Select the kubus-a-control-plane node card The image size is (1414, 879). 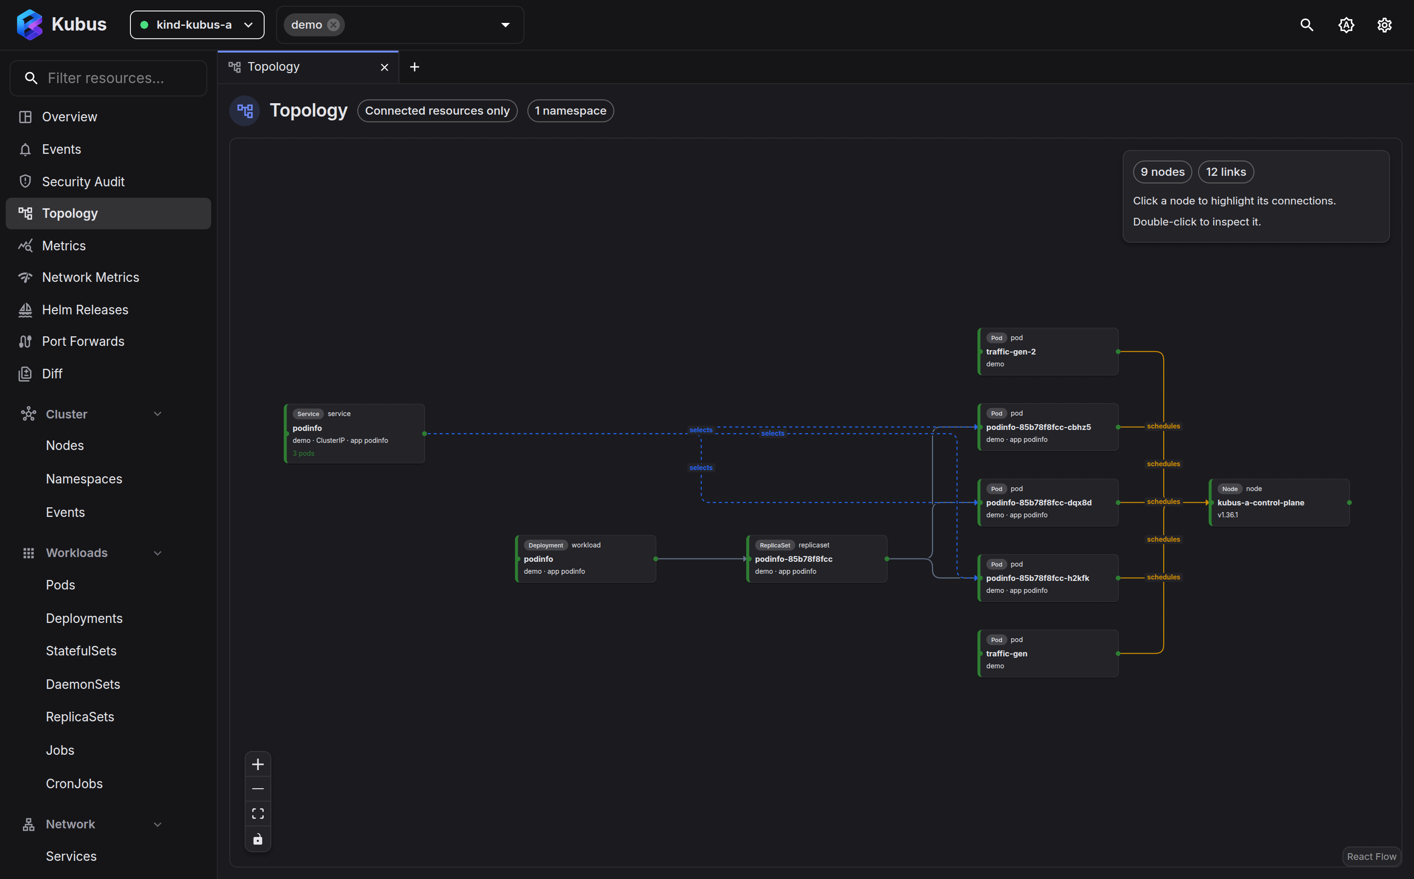[1279, 502]
